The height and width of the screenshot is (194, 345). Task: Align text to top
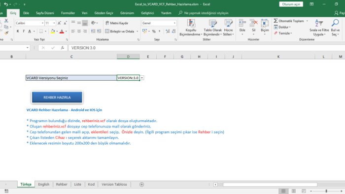pos(73,23)
